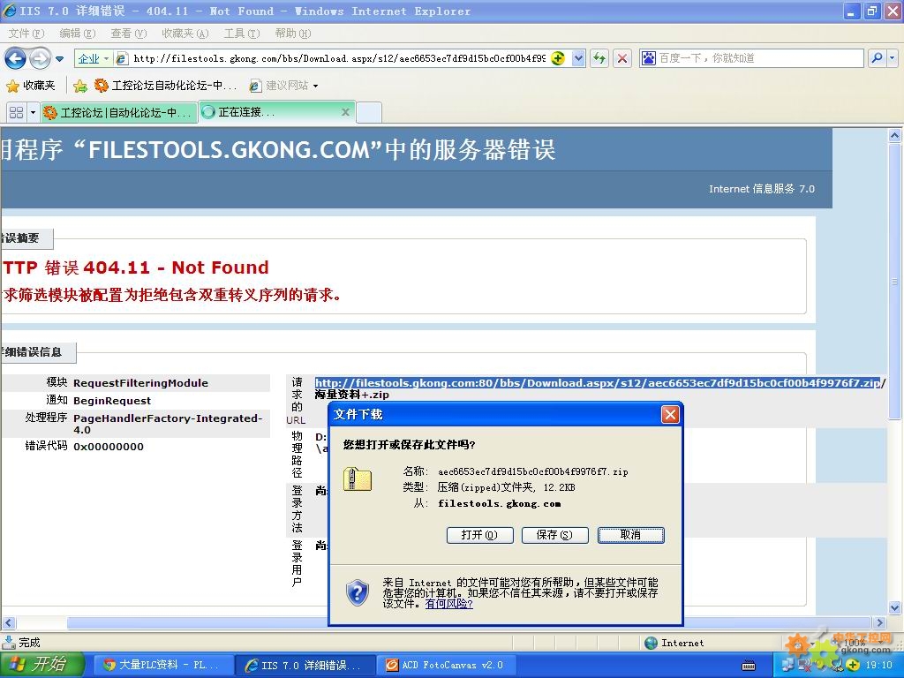Switch to ACD FotoCanvas v2.0 taskbar item
The height and width of the screenshot is (678, 904).
446,666
